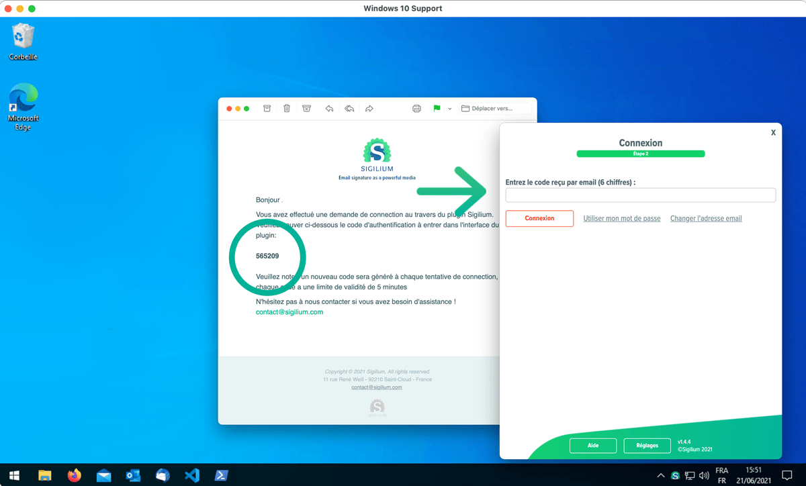Open the Réglages settings button

(x=647, y=446)
